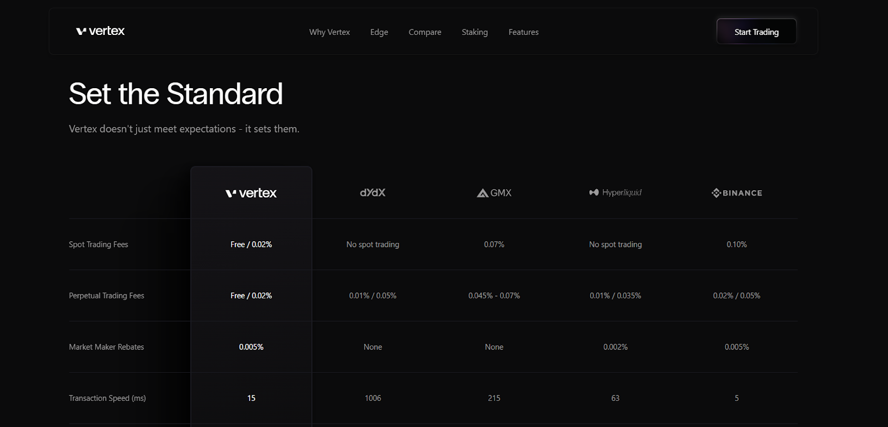
Task: Click dYdX transaction speed '1006'
Action: (x=373, y=398)
